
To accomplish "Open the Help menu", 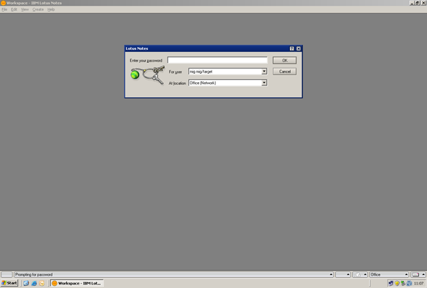I will (x=51, y=10).
